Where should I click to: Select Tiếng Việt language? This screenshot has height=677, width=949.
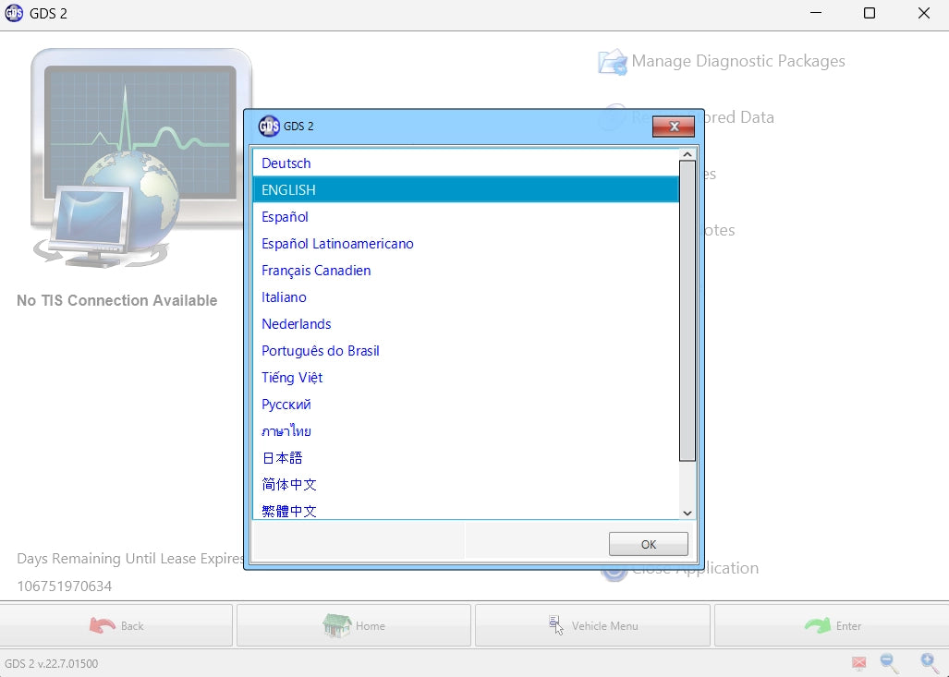click(x=466, y=378)
